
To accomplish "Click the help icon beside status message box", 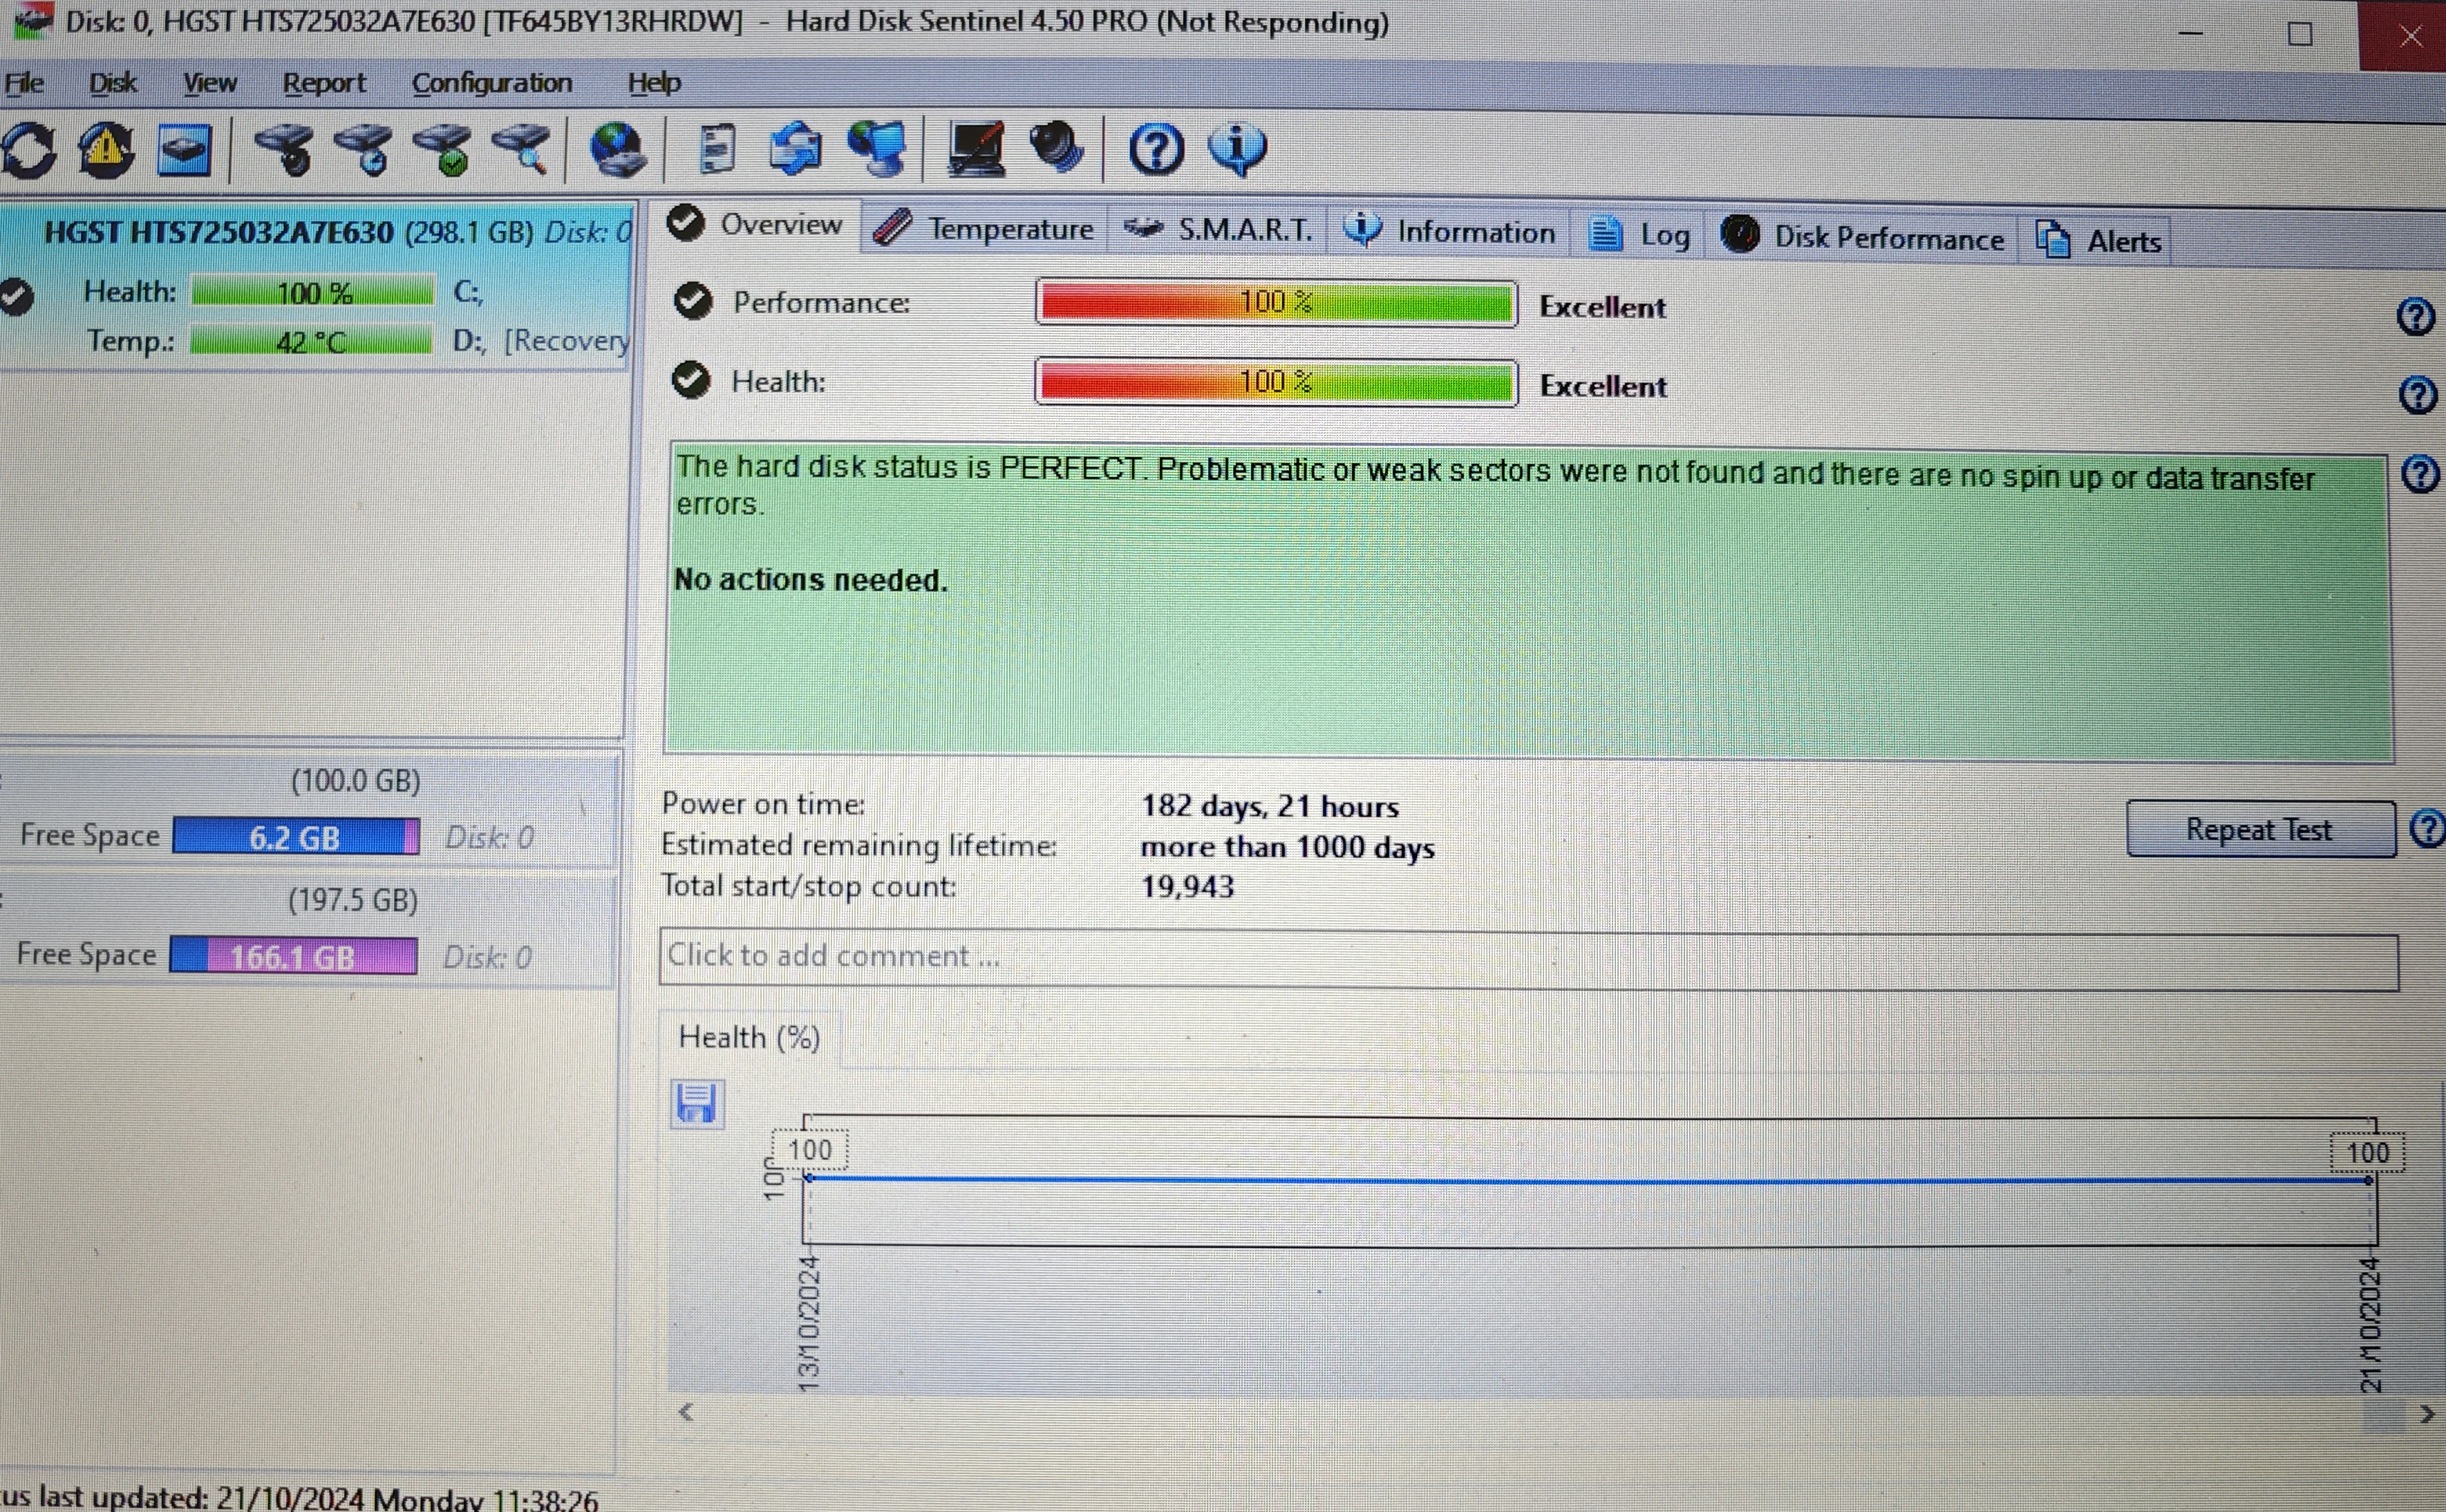I will click(x=2420, y=473).
